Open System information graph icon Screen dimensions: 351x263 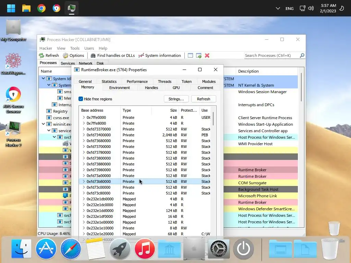pos(141,55)
